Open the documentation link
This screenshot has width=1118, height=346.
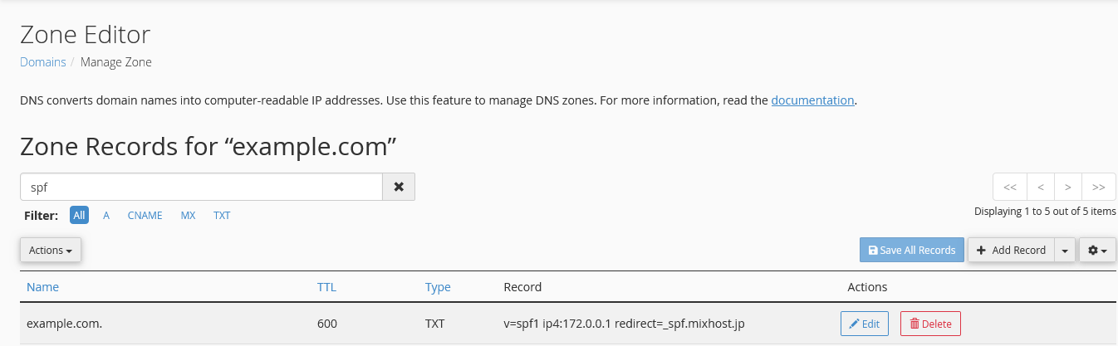coord(812,100)
